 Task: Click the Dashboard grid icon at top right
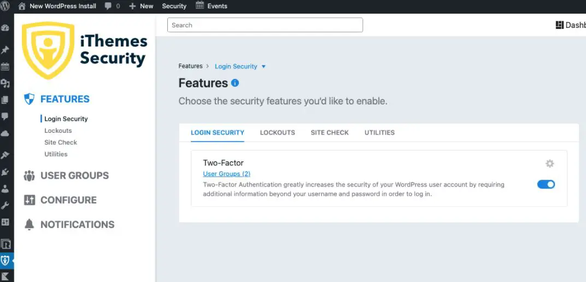559,25
